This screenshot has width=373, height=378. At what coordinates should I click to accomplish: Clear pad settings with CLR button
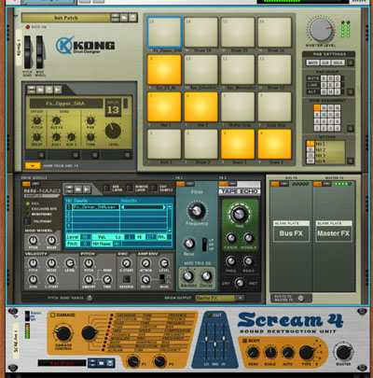click(x=325, y=63)
